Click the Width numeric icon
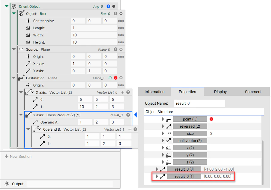The image size is (271, 190). pyautogui.click(x=28, y=35)
